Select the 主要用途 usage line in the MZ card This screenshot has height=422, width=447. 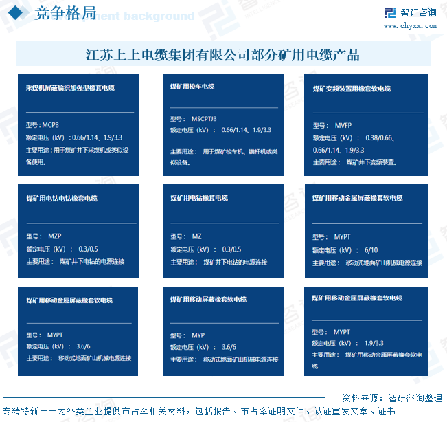point(219,262)
